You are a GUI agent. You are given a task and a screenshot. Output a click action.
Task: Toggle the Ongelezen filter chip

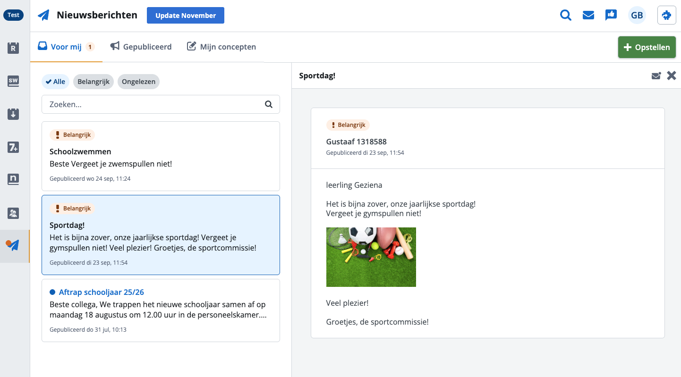(138, 82)
